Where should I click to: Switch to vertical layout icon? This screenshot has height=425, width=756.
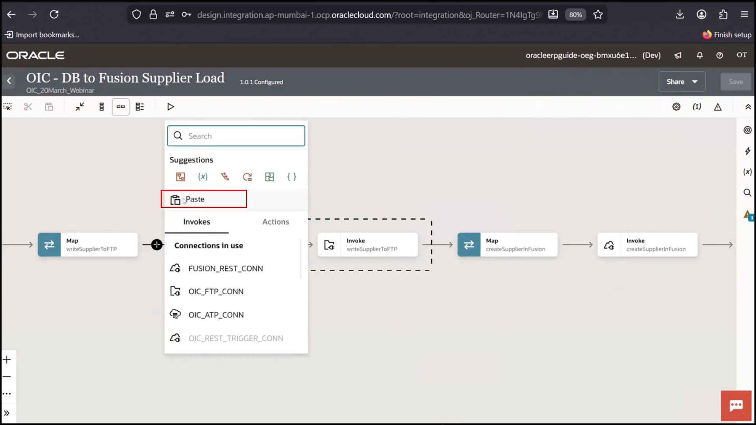tap(102, 107)
